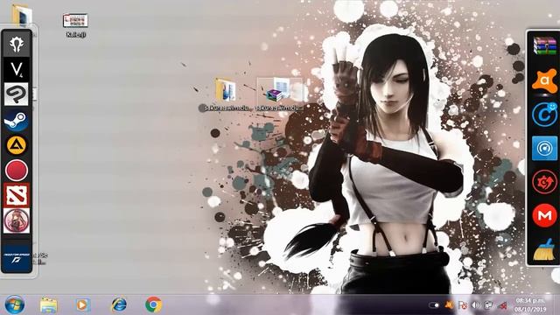The image size is (560, 315).
Task: Open Avast antivirus in right dock
Action: click(544, 80)
